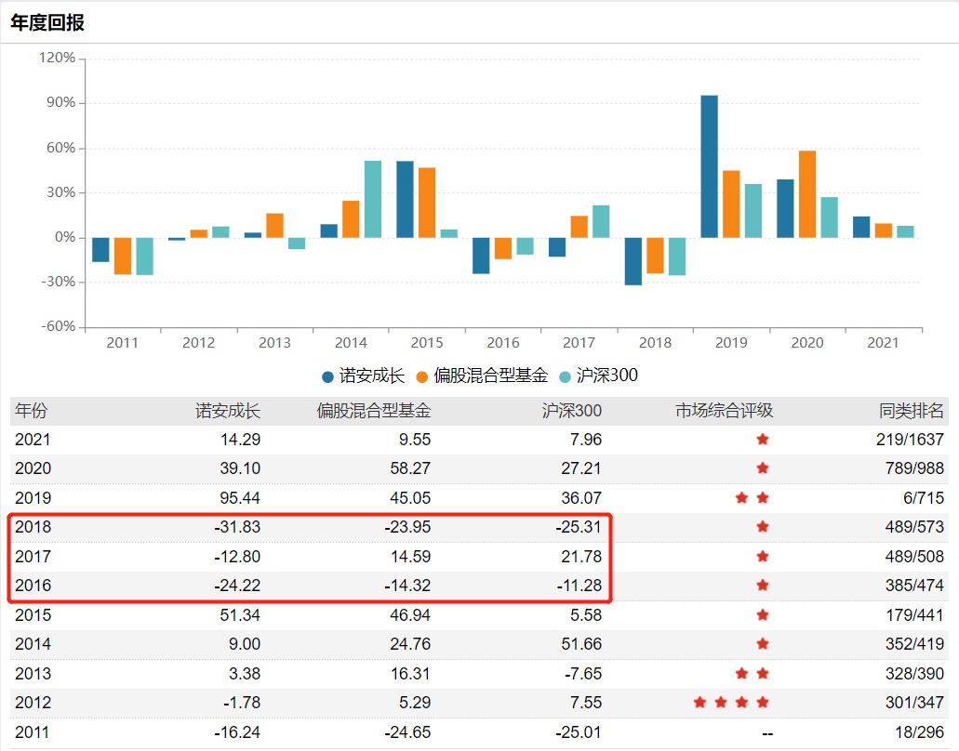The height and width of the screenshot is (751, 959).
Task: Select the 489/573 ranking cell
Action: tap(915, 527)
